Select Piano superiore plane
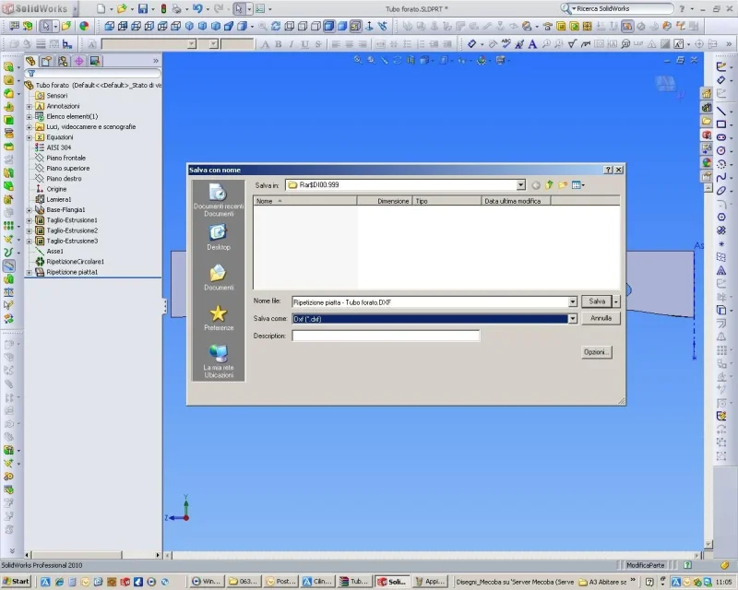Image resolution: width=738 pixels, height=590 pixels. pos(67,169)
